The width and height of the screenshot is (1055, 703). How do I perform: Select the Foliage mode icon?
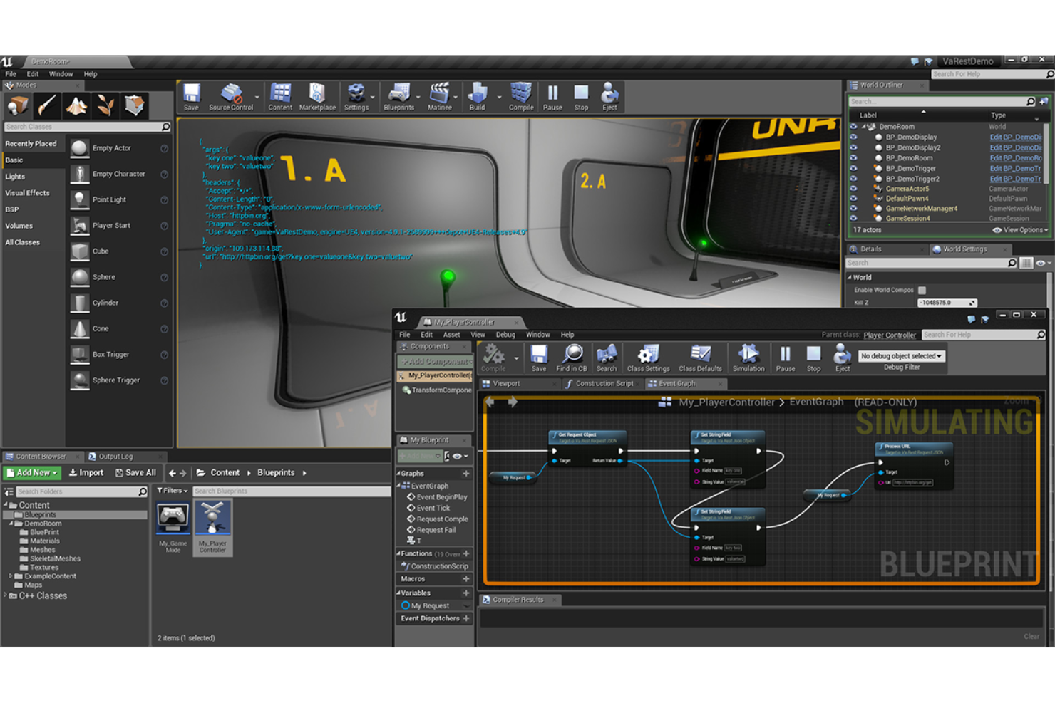[105, 105]
